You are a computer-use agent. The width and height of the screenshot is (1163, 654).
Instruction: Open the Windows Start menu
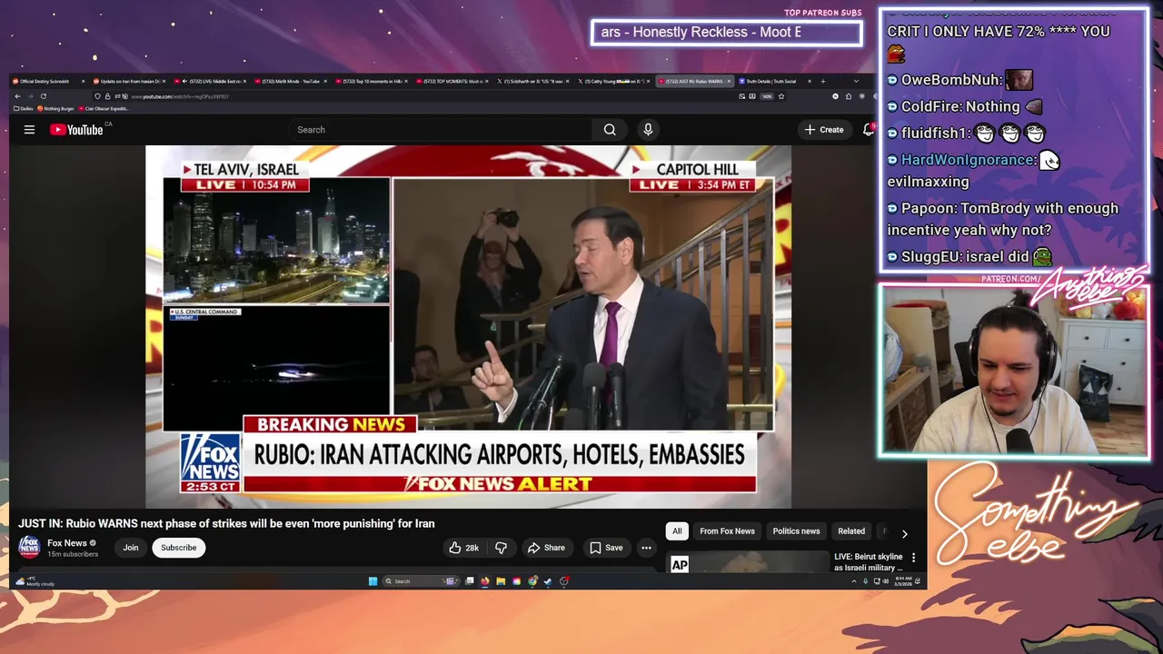click(x=373, y=581)
